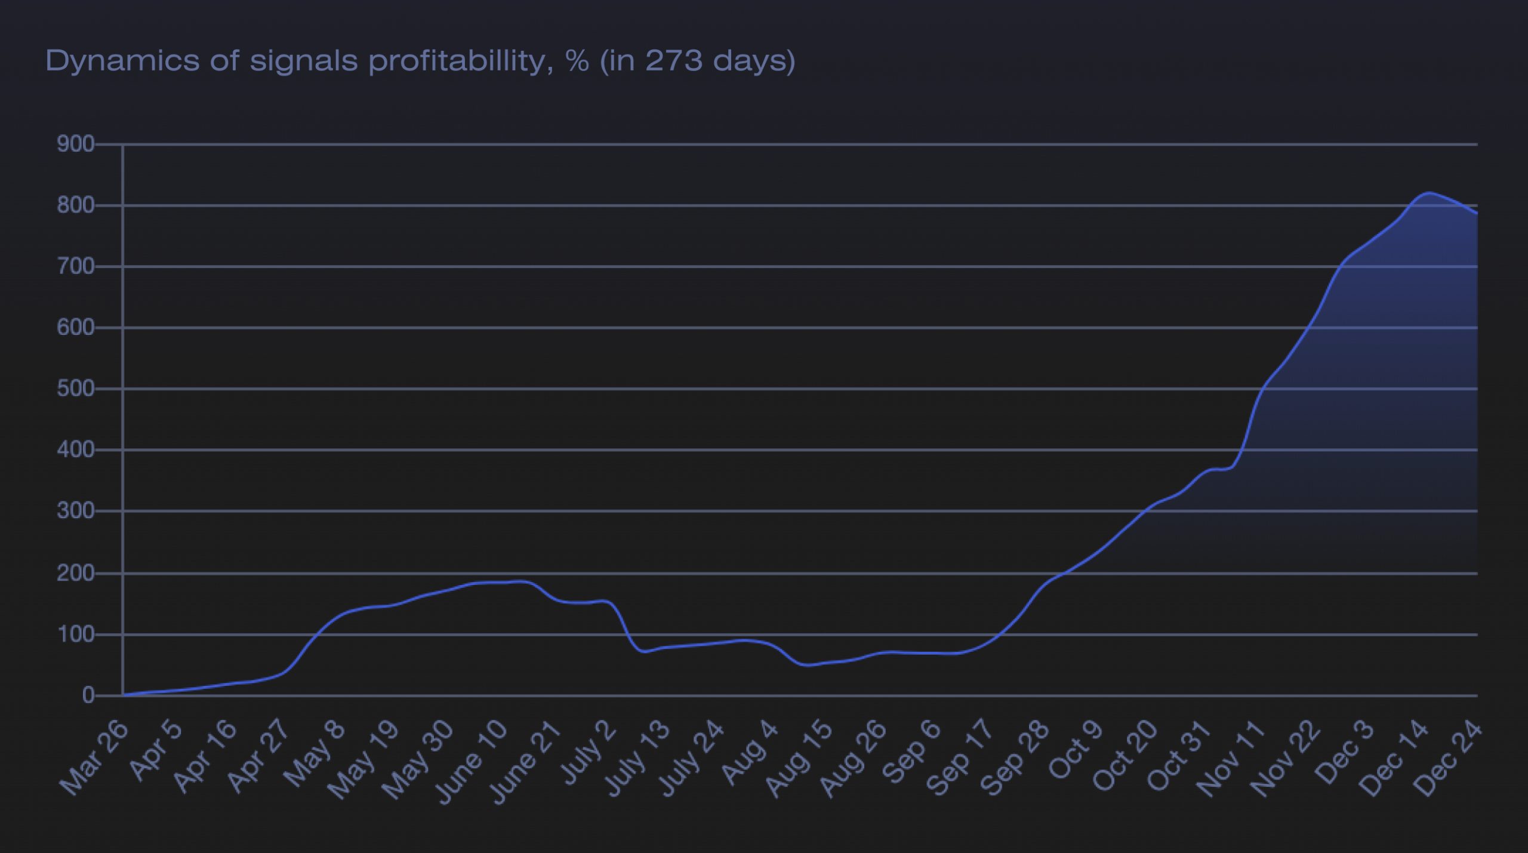The height and width of the screenshot is (853, 1528).
Task: Click the 'July 24' date label
Action: (x=691, y=759)
